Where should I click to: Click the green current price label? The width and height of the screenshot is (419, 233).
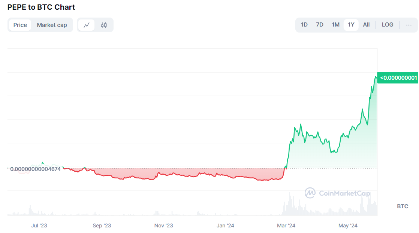pos(398,78)
